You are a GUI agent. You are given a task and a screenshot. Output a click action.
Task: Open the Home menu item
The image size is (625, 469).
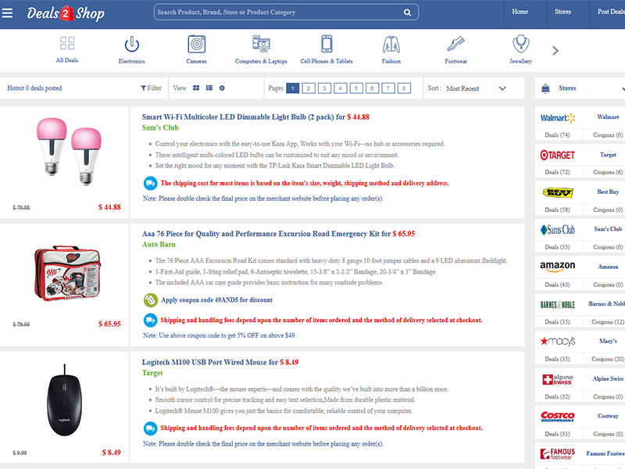click(x=520, y=12)
